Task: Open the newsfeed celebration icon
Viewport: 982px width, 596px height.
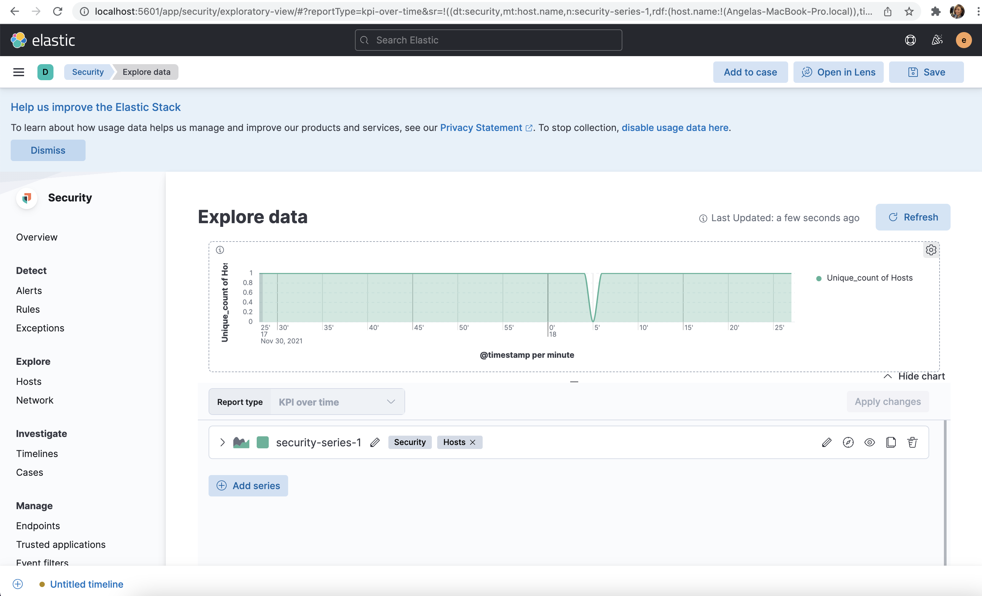Action: (x=937, y=40)
